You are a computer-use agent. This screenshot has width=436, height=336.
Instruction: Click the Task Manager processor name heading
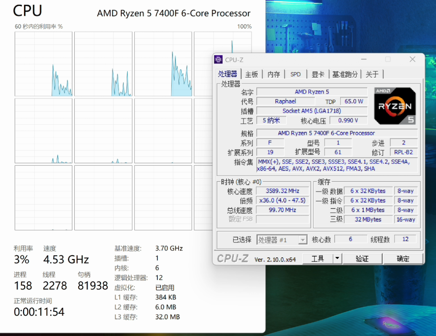tap(174, 13)
